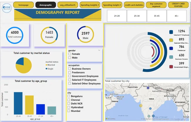Open Spending insight 2 page
The width and height of the screenshot is (191, 122).
(x=112, y=5)
